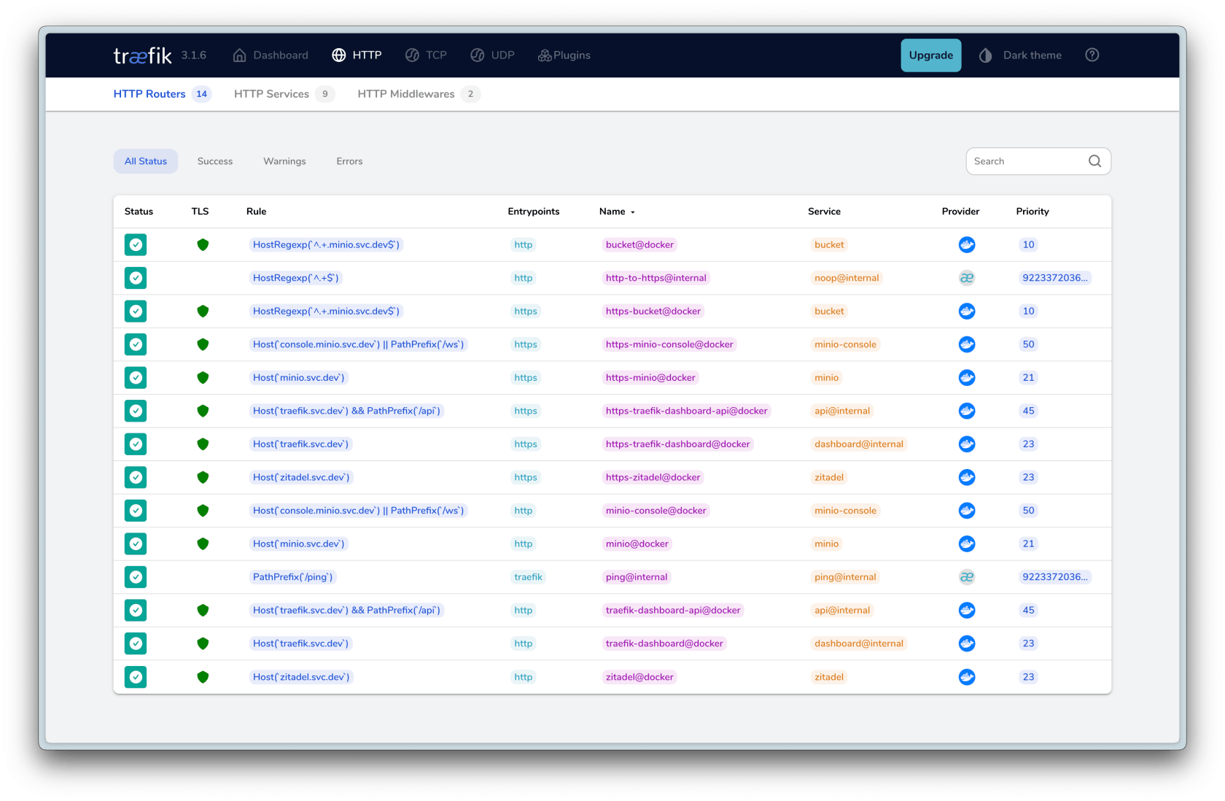
Task: Click the docker provider icon for zitadel@docker
Action: click(x=967, y=677)
